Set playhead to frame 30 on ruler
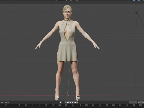 (x=6, y=105)
